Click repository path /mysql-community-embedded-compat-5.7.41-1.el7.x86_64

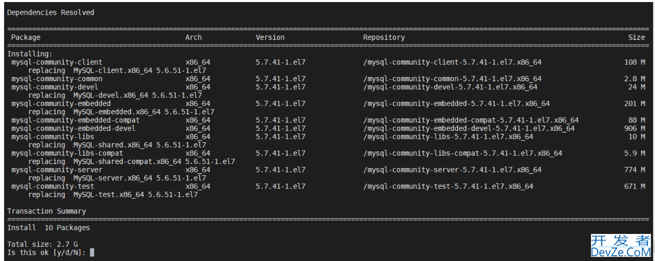pos(471,120)
